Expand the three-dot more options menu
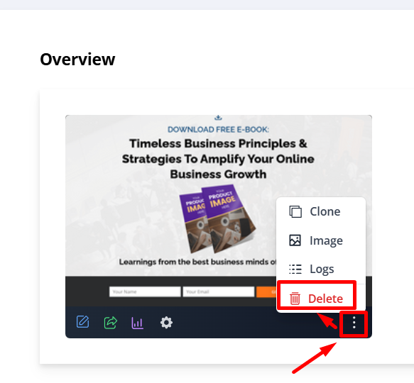 click(354, 323)
